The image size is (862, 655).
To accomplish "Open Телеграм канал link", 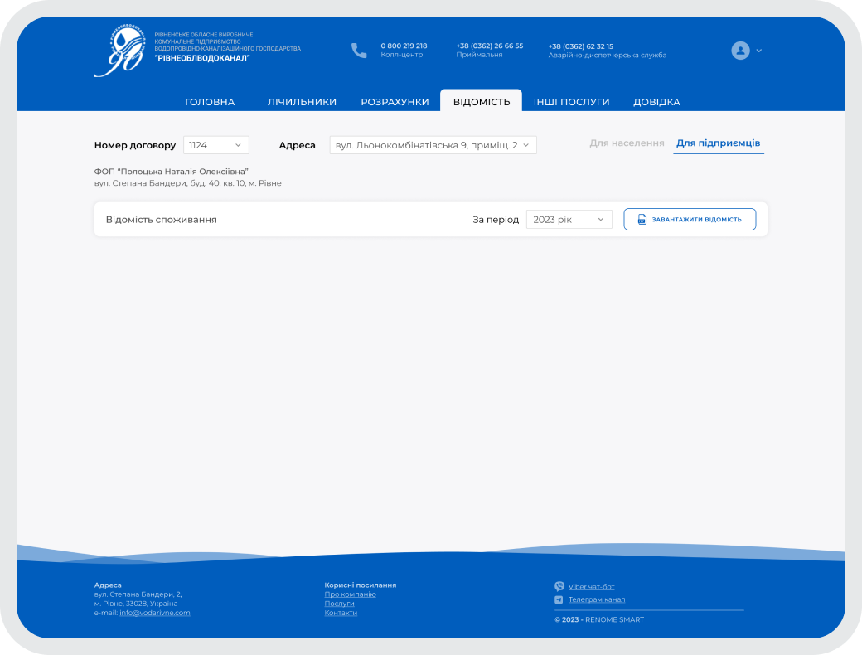I will (x=597, y=599).
